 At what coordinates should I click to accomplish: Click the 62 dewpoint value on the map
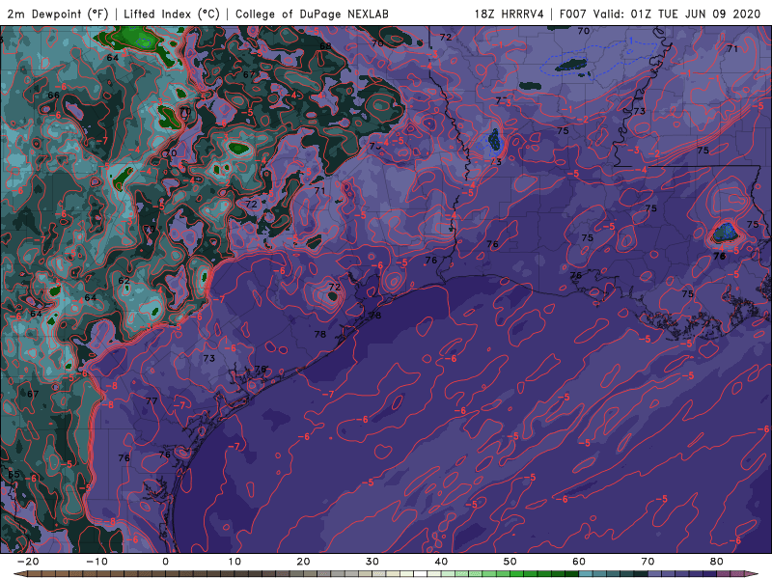124,281
